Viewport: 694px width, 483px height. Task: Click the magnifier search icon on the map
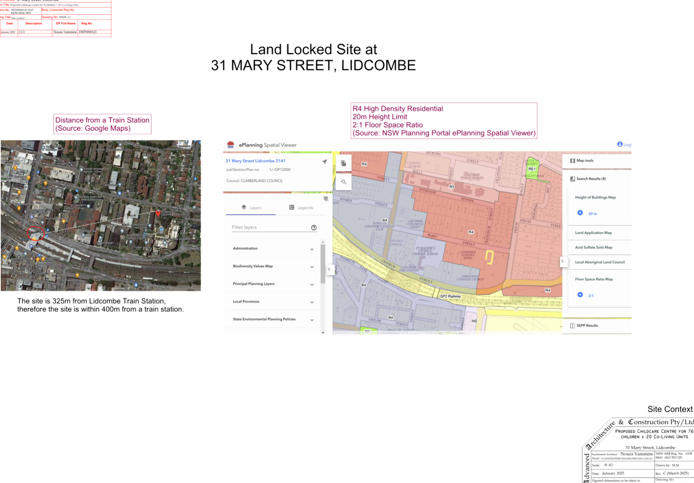(344, 182)
